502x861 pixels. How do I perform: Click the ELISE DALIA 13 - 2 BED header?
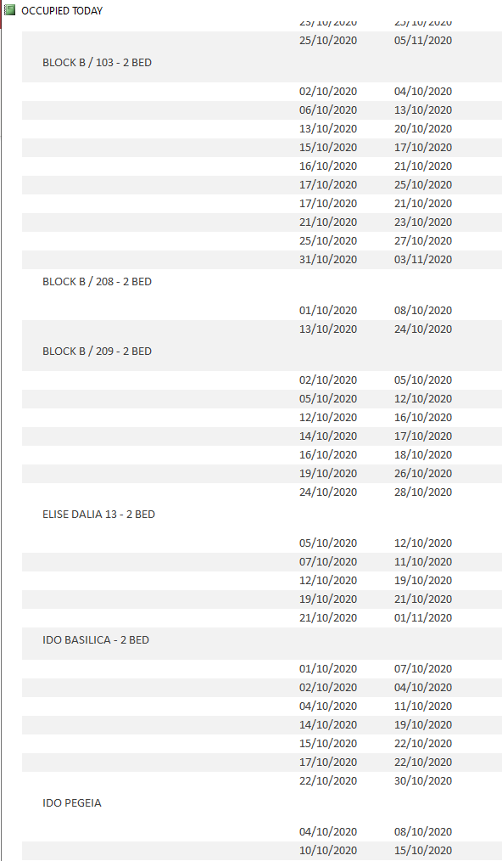(x=98, y=515)
